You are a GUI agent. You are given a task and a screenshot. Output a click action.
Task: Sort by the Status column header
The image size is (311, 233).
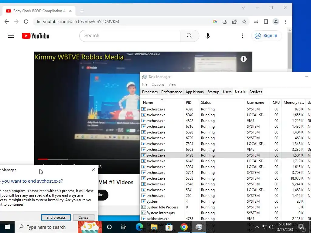[222, 102]
